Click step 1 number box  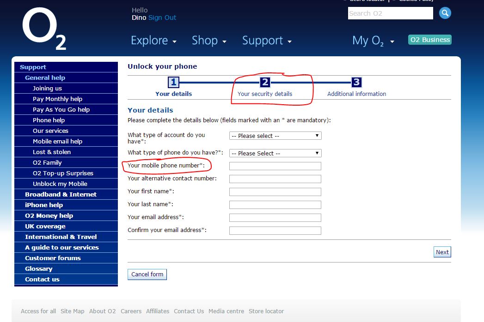173,83
